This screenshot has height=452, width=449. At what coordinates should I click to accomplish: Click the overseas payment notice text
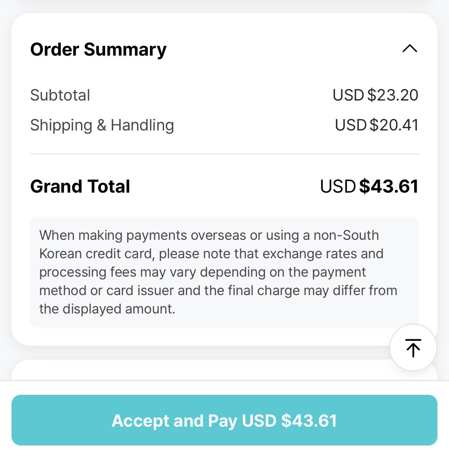225,272
